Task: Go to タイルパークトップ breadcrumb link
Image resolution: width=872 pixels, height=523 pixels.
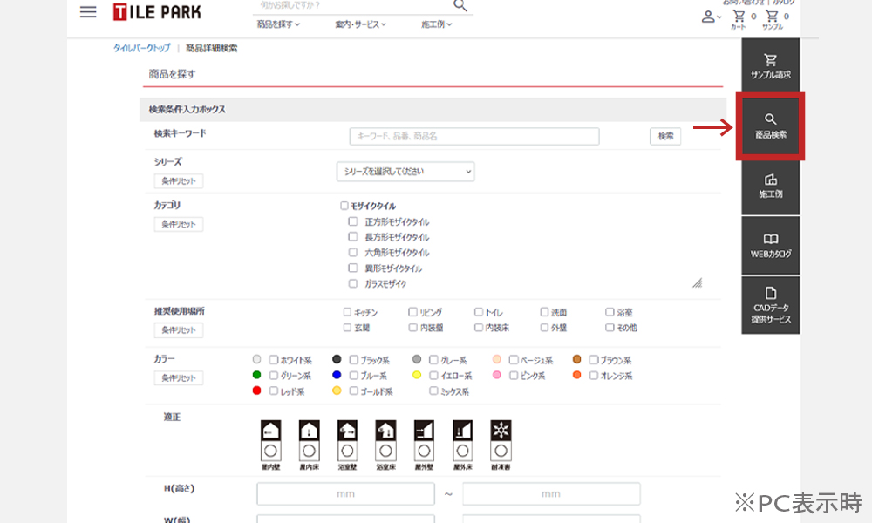Action: tap(141, 48)
